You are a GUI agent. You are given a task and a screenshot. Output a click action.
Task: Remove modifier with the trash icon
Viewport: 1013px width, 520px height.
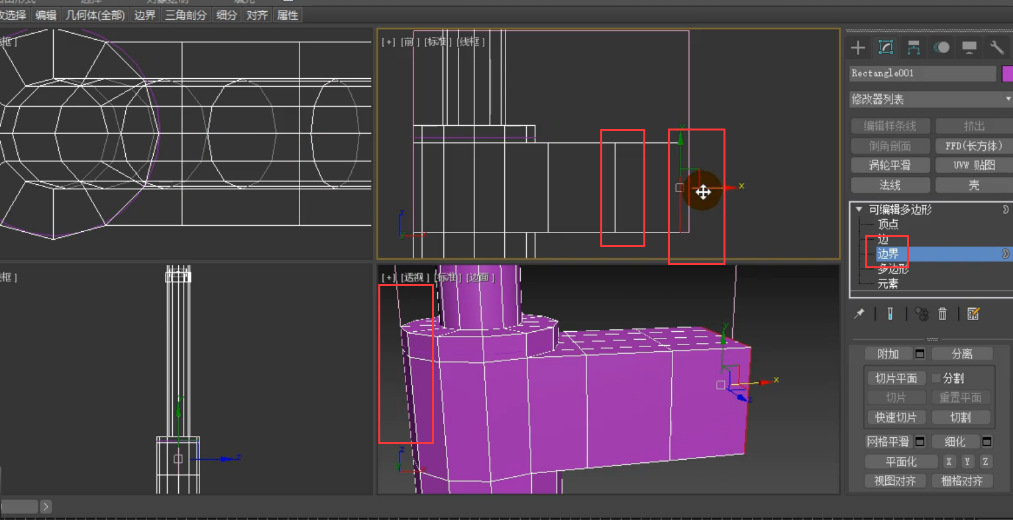[942, 314]
